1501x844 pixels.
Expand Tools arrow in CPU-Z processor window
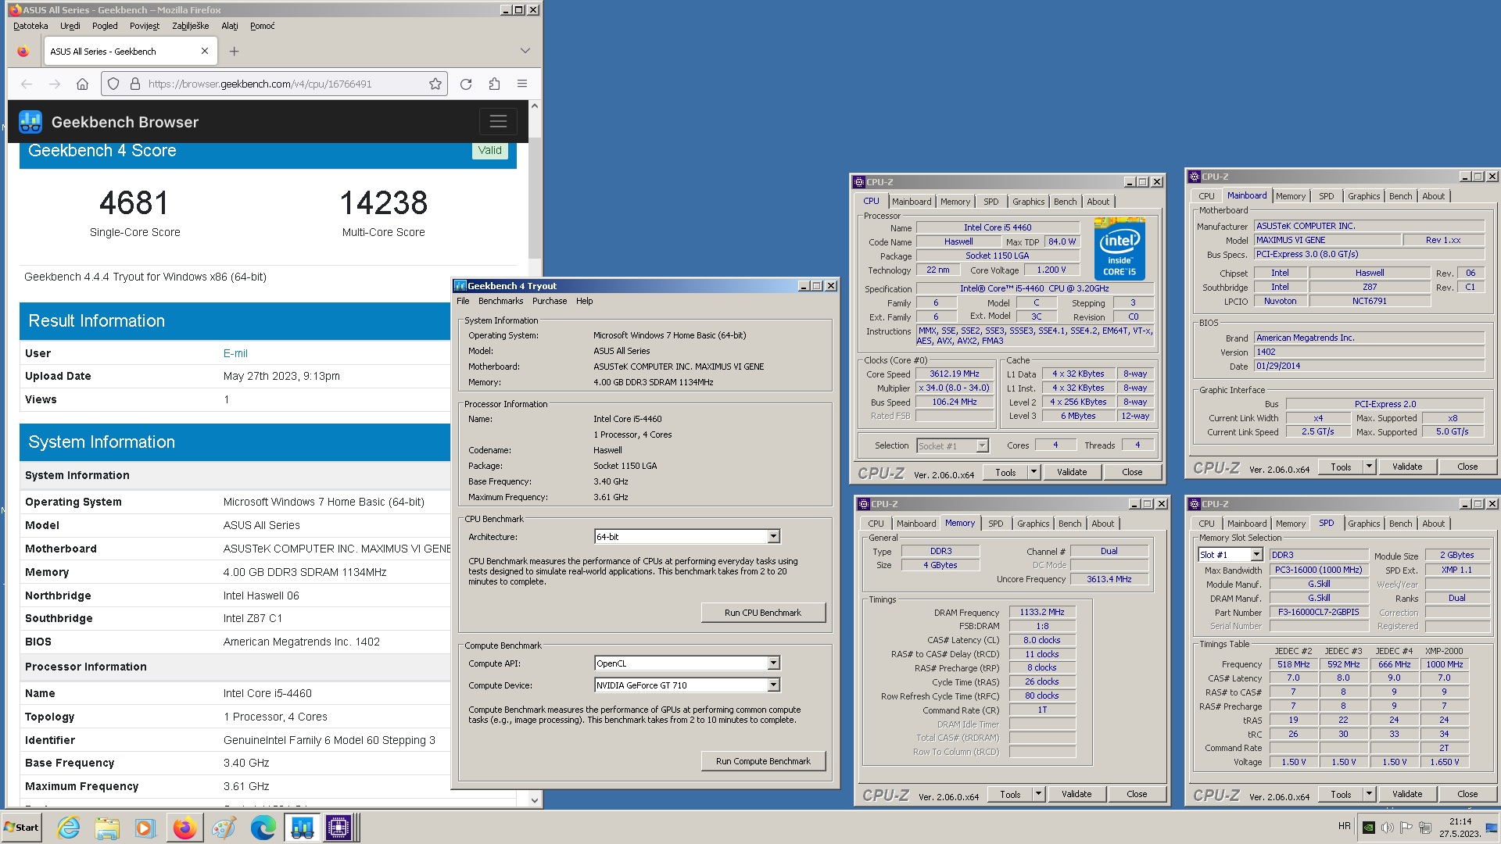1034,472
